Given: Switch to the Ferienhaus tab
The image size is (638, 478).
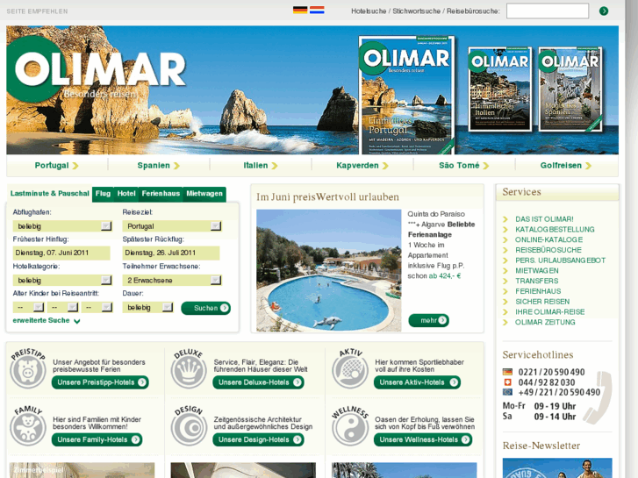Looking at the screenshot, I should point(161,194).
